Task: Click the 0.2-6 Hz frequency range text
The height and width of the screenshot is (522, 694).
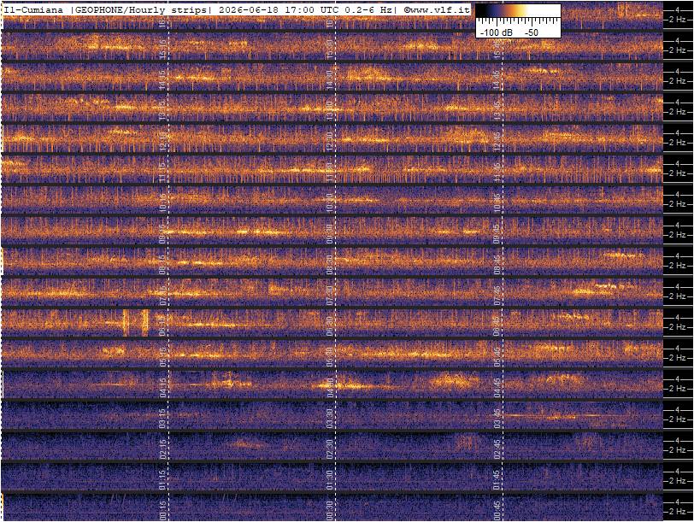Action: tap(368, 9)
